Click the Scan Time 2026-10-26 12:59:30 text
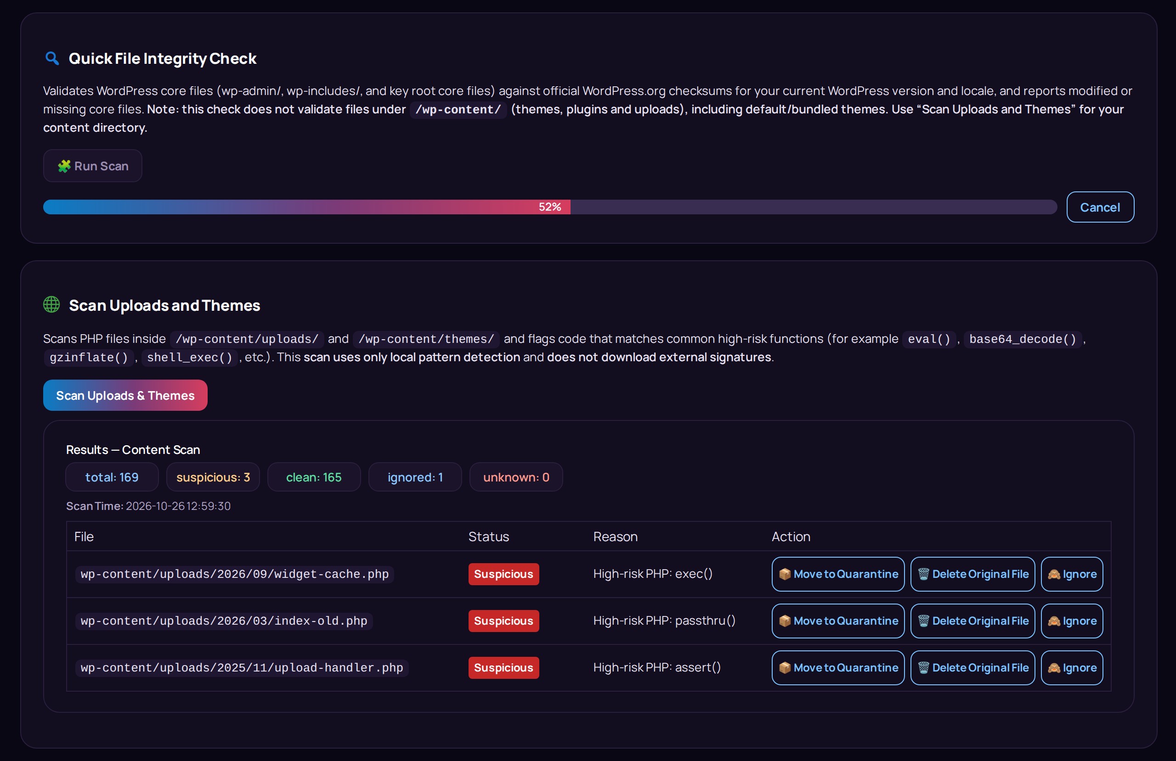 [148, 506]
